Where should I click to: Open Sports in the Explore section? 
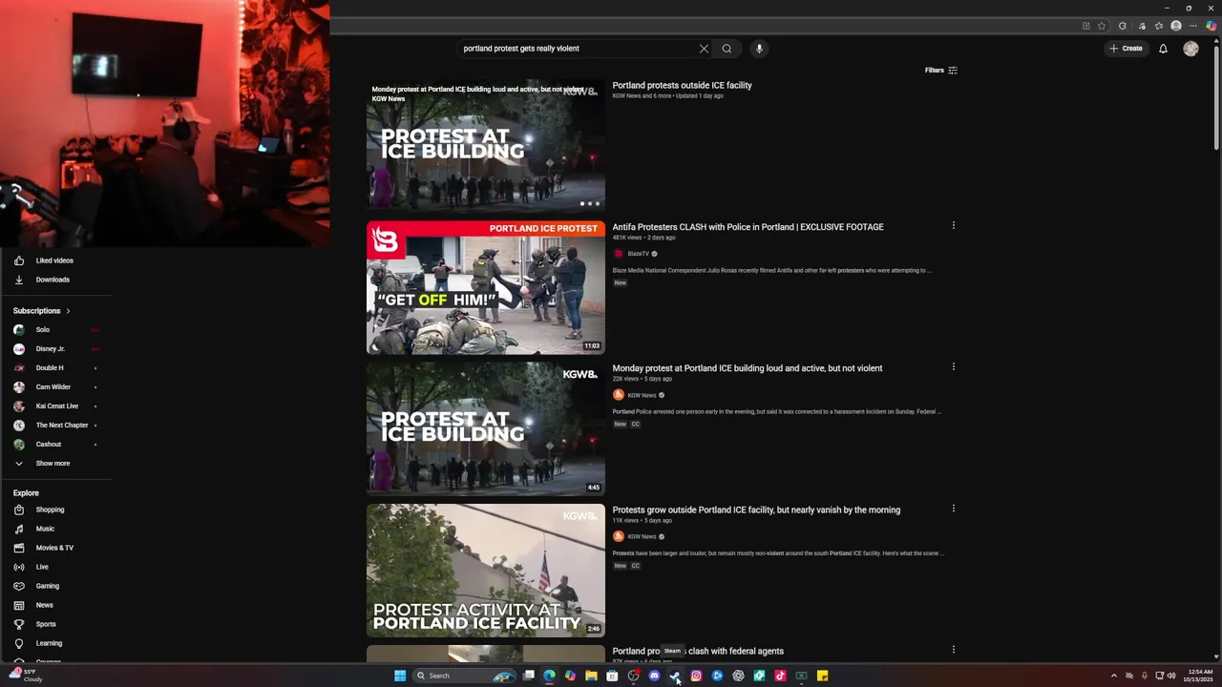(x=46, y=624)
